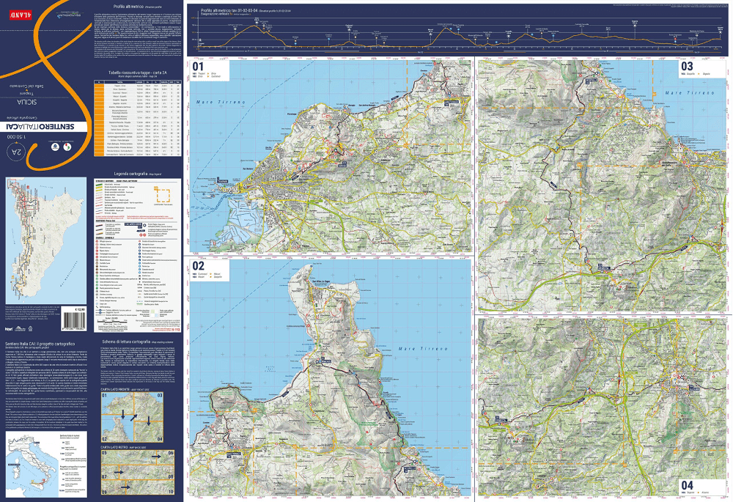Select map panel number 03 label

click(687, 65)
